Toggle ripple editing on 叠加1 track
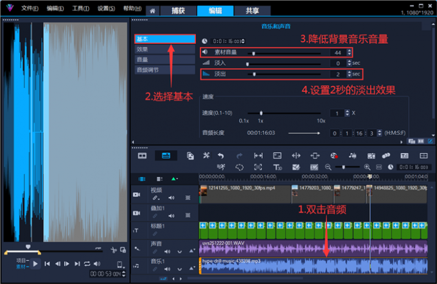 tap(156, 216)
